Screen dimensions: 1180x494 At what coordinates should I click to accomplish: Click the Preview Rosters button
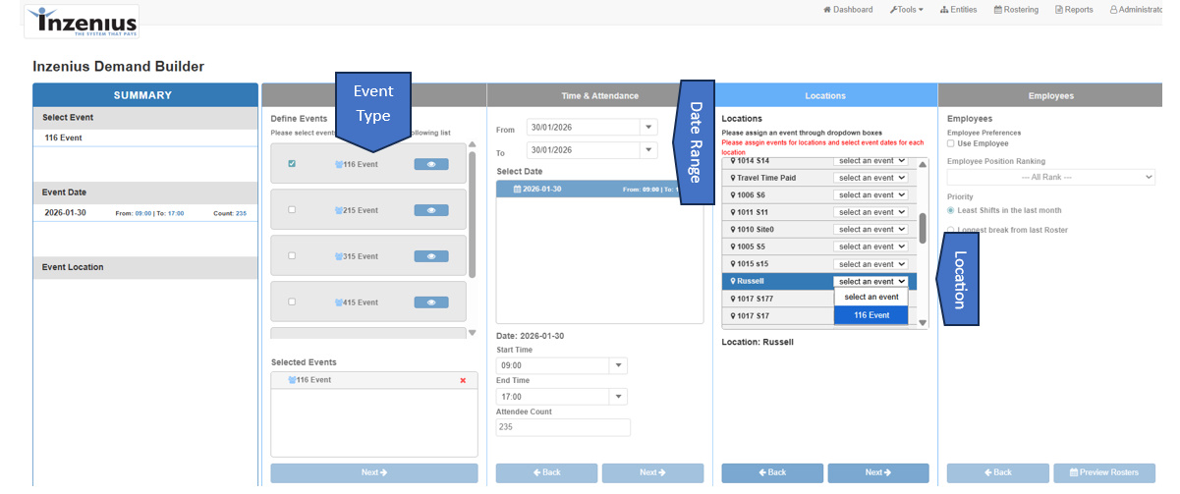[x=1104, y=472]
